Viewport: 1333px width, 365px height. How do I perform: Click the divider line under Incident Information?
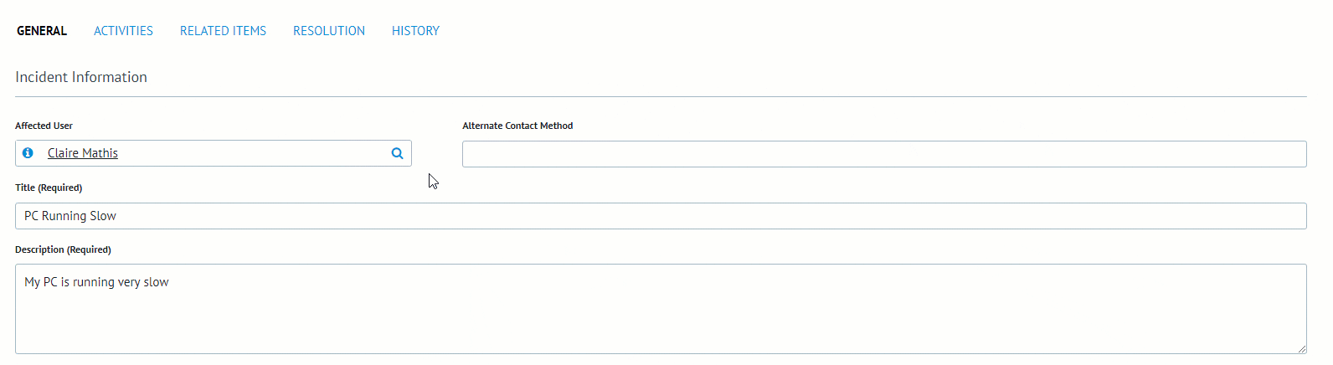click(661, 96)
